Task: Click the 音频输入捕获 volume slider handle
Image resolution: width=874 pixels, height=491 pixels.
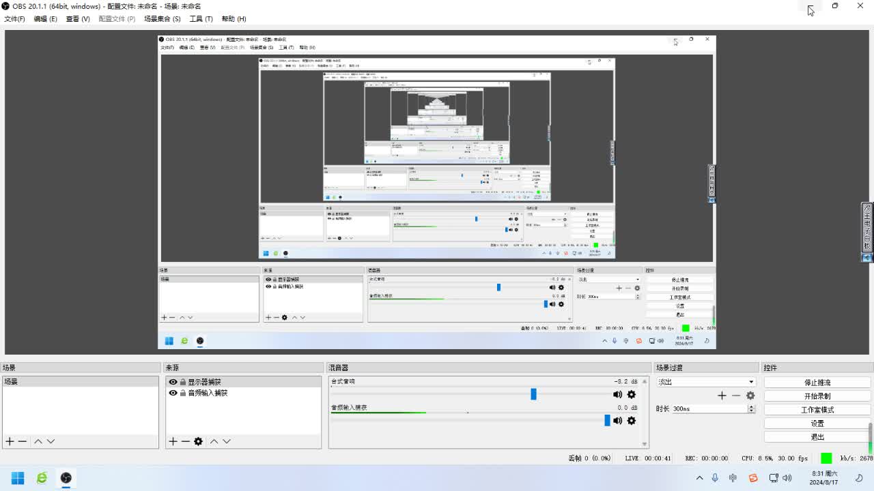Action: click(607, 420)
